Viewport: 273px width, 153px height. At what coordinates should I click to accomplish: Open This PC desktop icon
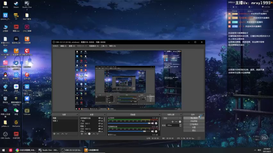[5, 28]
